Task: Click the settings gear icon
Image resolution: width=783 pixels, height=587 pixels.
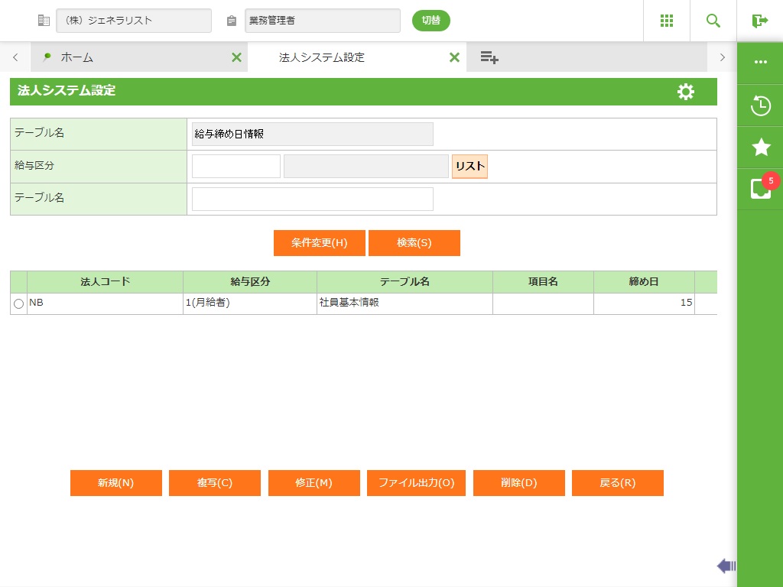Action: pyautogui.click(x=686, y=92)
